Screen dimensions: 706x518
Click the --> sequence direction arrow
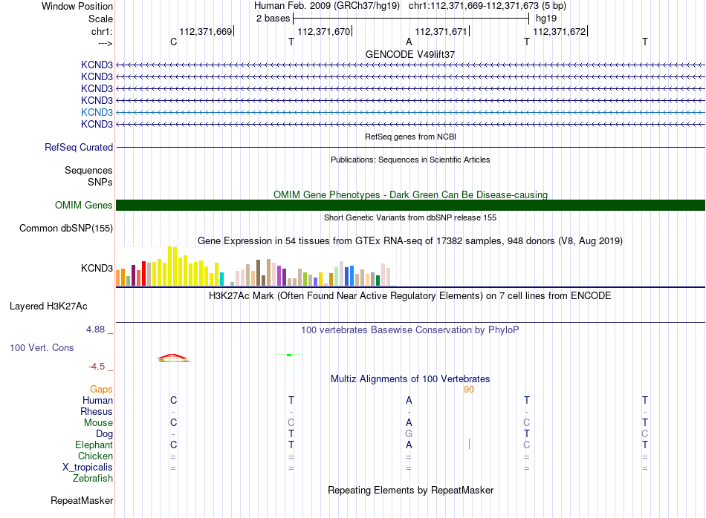point(106,43)
